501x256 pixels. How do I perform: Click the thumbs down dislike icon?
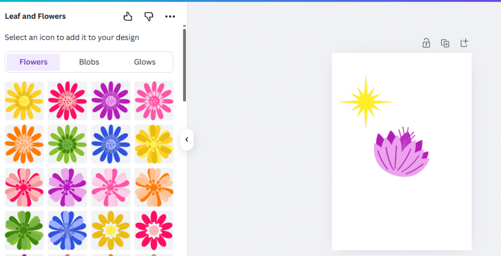pyautogui.click(x=149, y=16)
